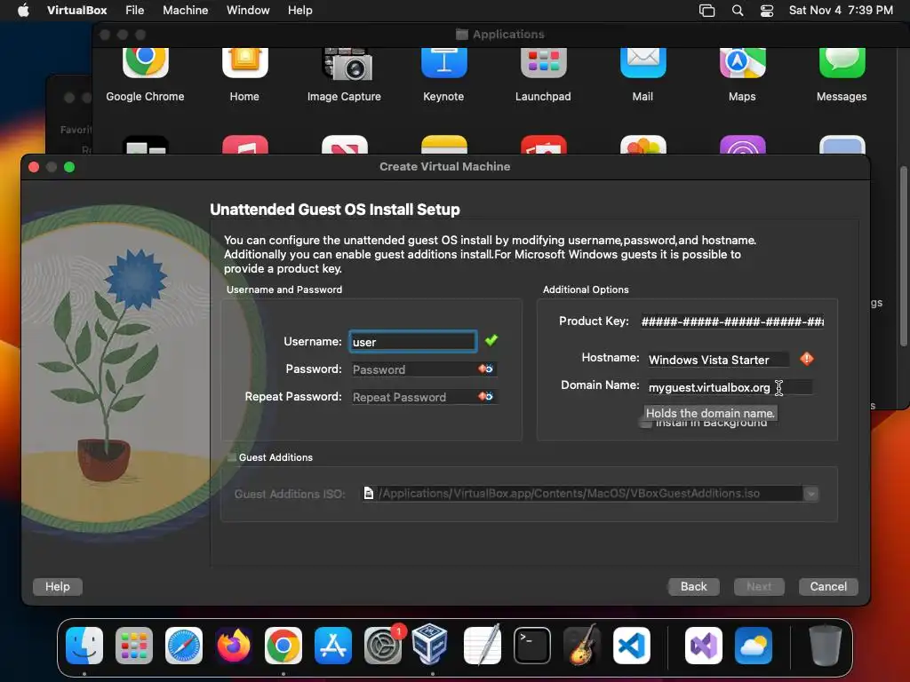This screenshot has height=682, width=910.
Task: Open App Store from the dock
Action: click(333, 646)
